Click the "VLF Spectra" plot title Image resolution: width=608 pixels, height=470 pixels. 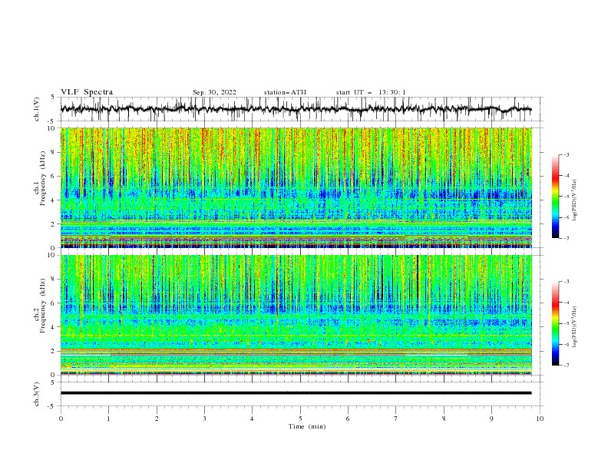[x=87, y=92]
